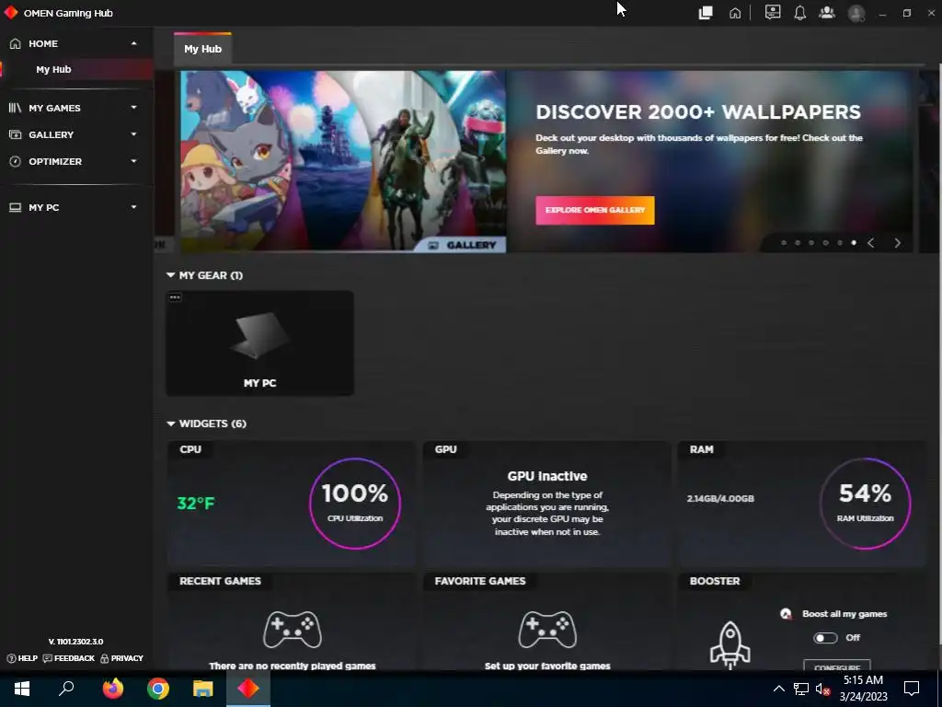Open File Explorer from taskbar

pyautogui.click(x=203, y=689)
